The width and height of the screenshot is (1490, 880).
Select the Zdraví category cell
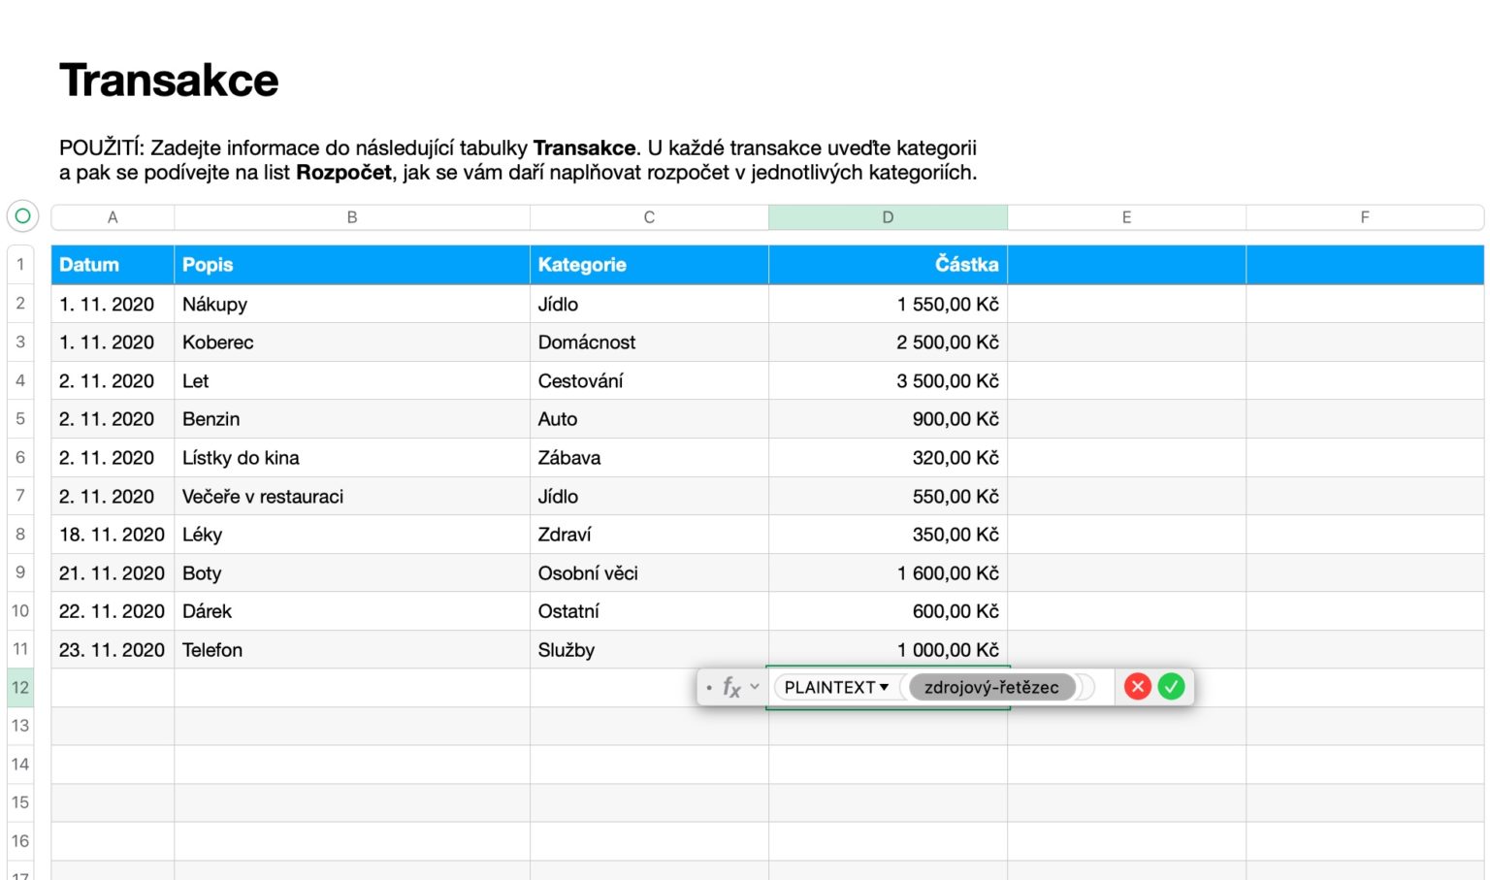pyautogui.click(x=649, y=534)
